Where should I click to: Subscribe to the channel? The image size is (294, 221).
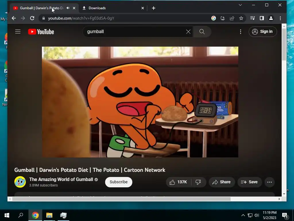tap(119, 182)
